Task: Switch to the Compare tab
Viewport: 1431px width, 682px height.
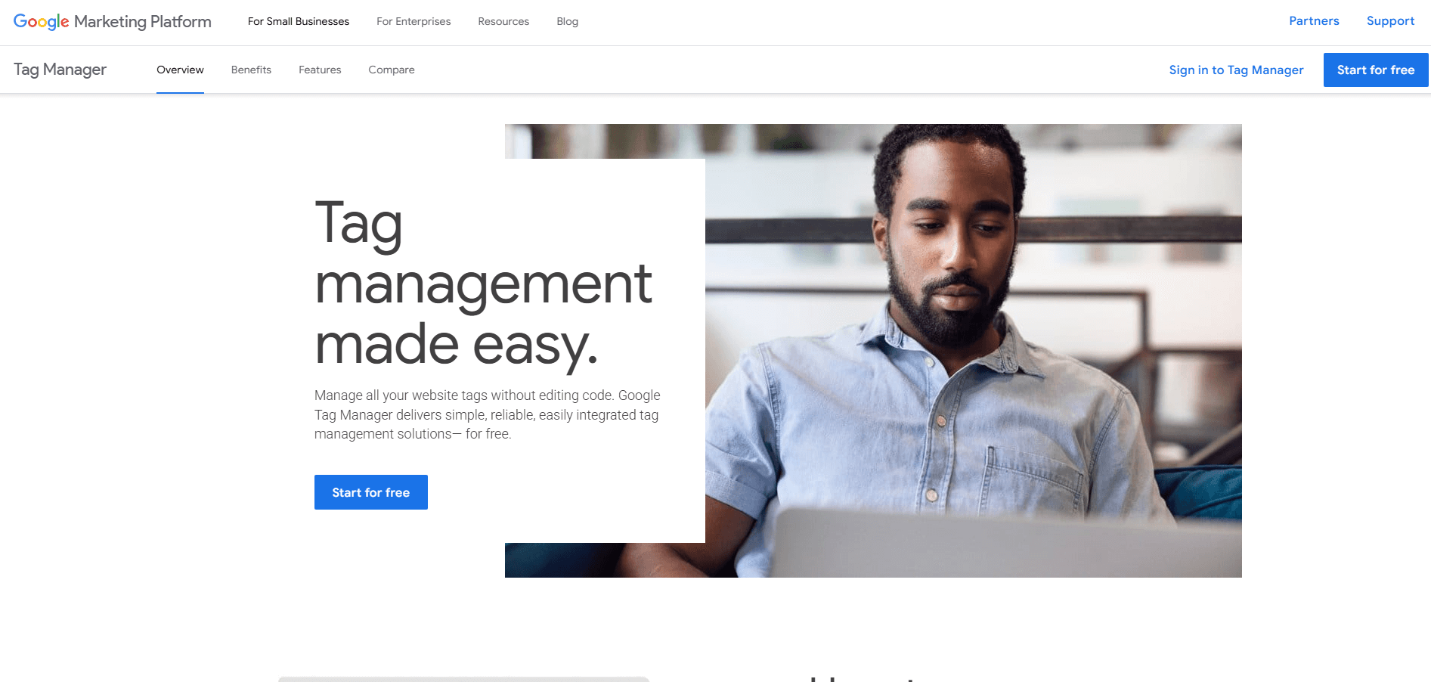Action: click(x=392, y=70)
